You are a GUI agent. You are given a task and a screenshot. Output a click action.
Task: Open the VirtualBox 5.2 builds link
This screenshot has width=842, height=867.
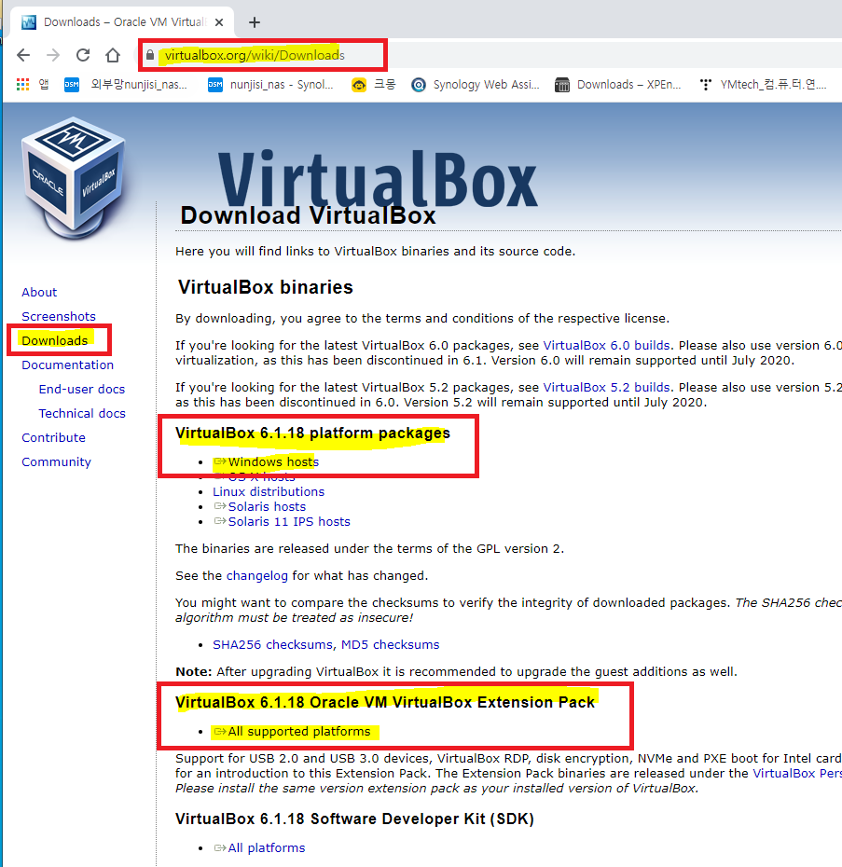click(x=606, y=388)
